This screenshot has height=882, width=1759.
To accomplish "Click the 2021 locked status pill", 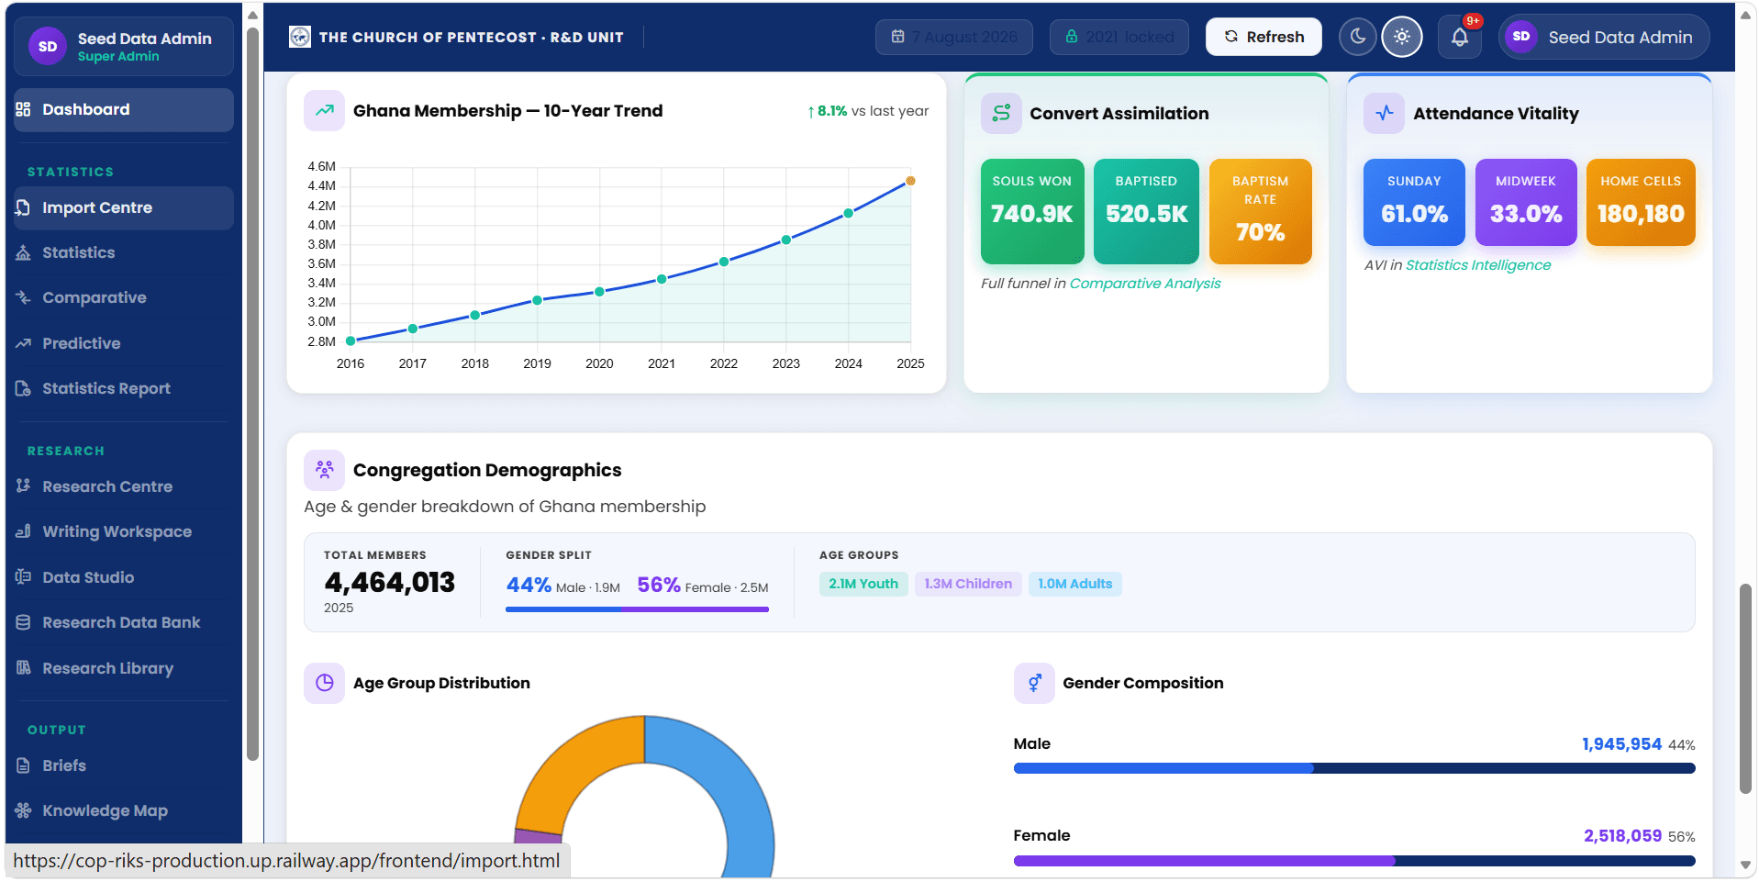I will (x=1119, y=37).
